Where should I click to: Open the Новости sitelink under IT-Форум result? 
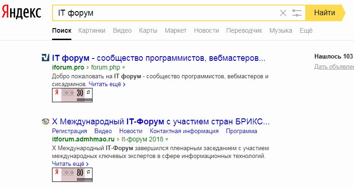tap(131, 131)
